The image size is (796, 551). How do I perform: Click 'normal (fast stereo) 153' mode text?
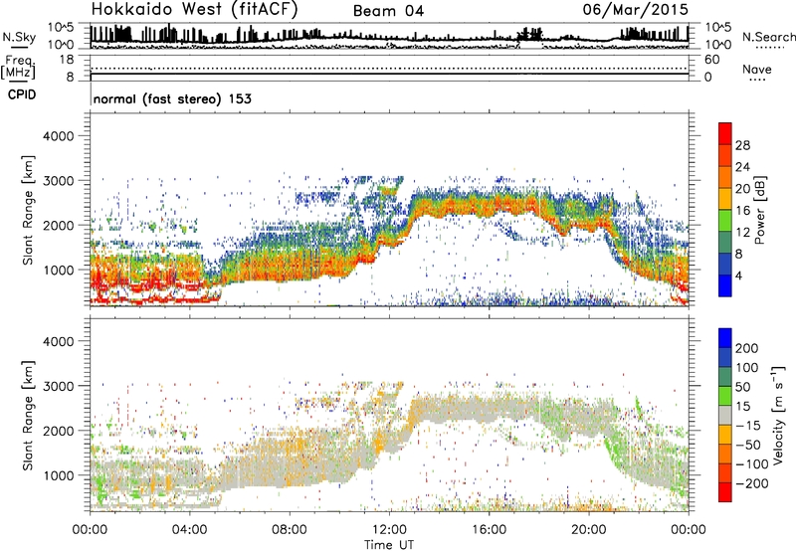(x=172, y=98)
